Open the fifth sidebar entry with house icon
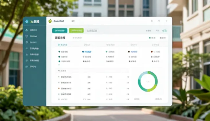This screenshot has width=210, height=121. pyautogui.click(x=32, y=55)
